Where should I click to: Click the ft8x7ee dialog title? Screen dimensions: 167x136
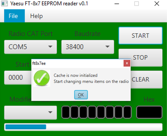pos(39,63)
